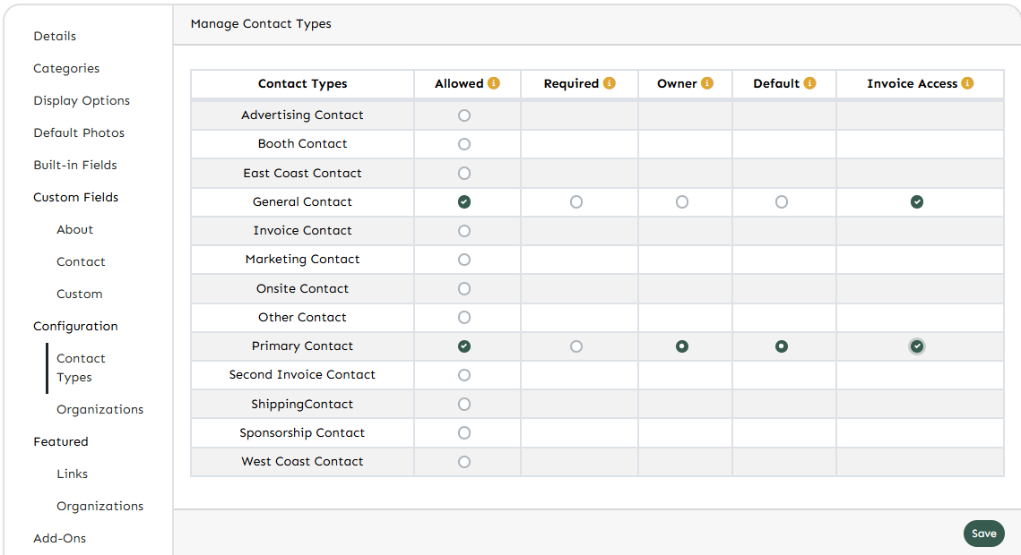Mark Primary Contact as Required
Viewport: 1021px width, 555px height.
coord(576,346)
